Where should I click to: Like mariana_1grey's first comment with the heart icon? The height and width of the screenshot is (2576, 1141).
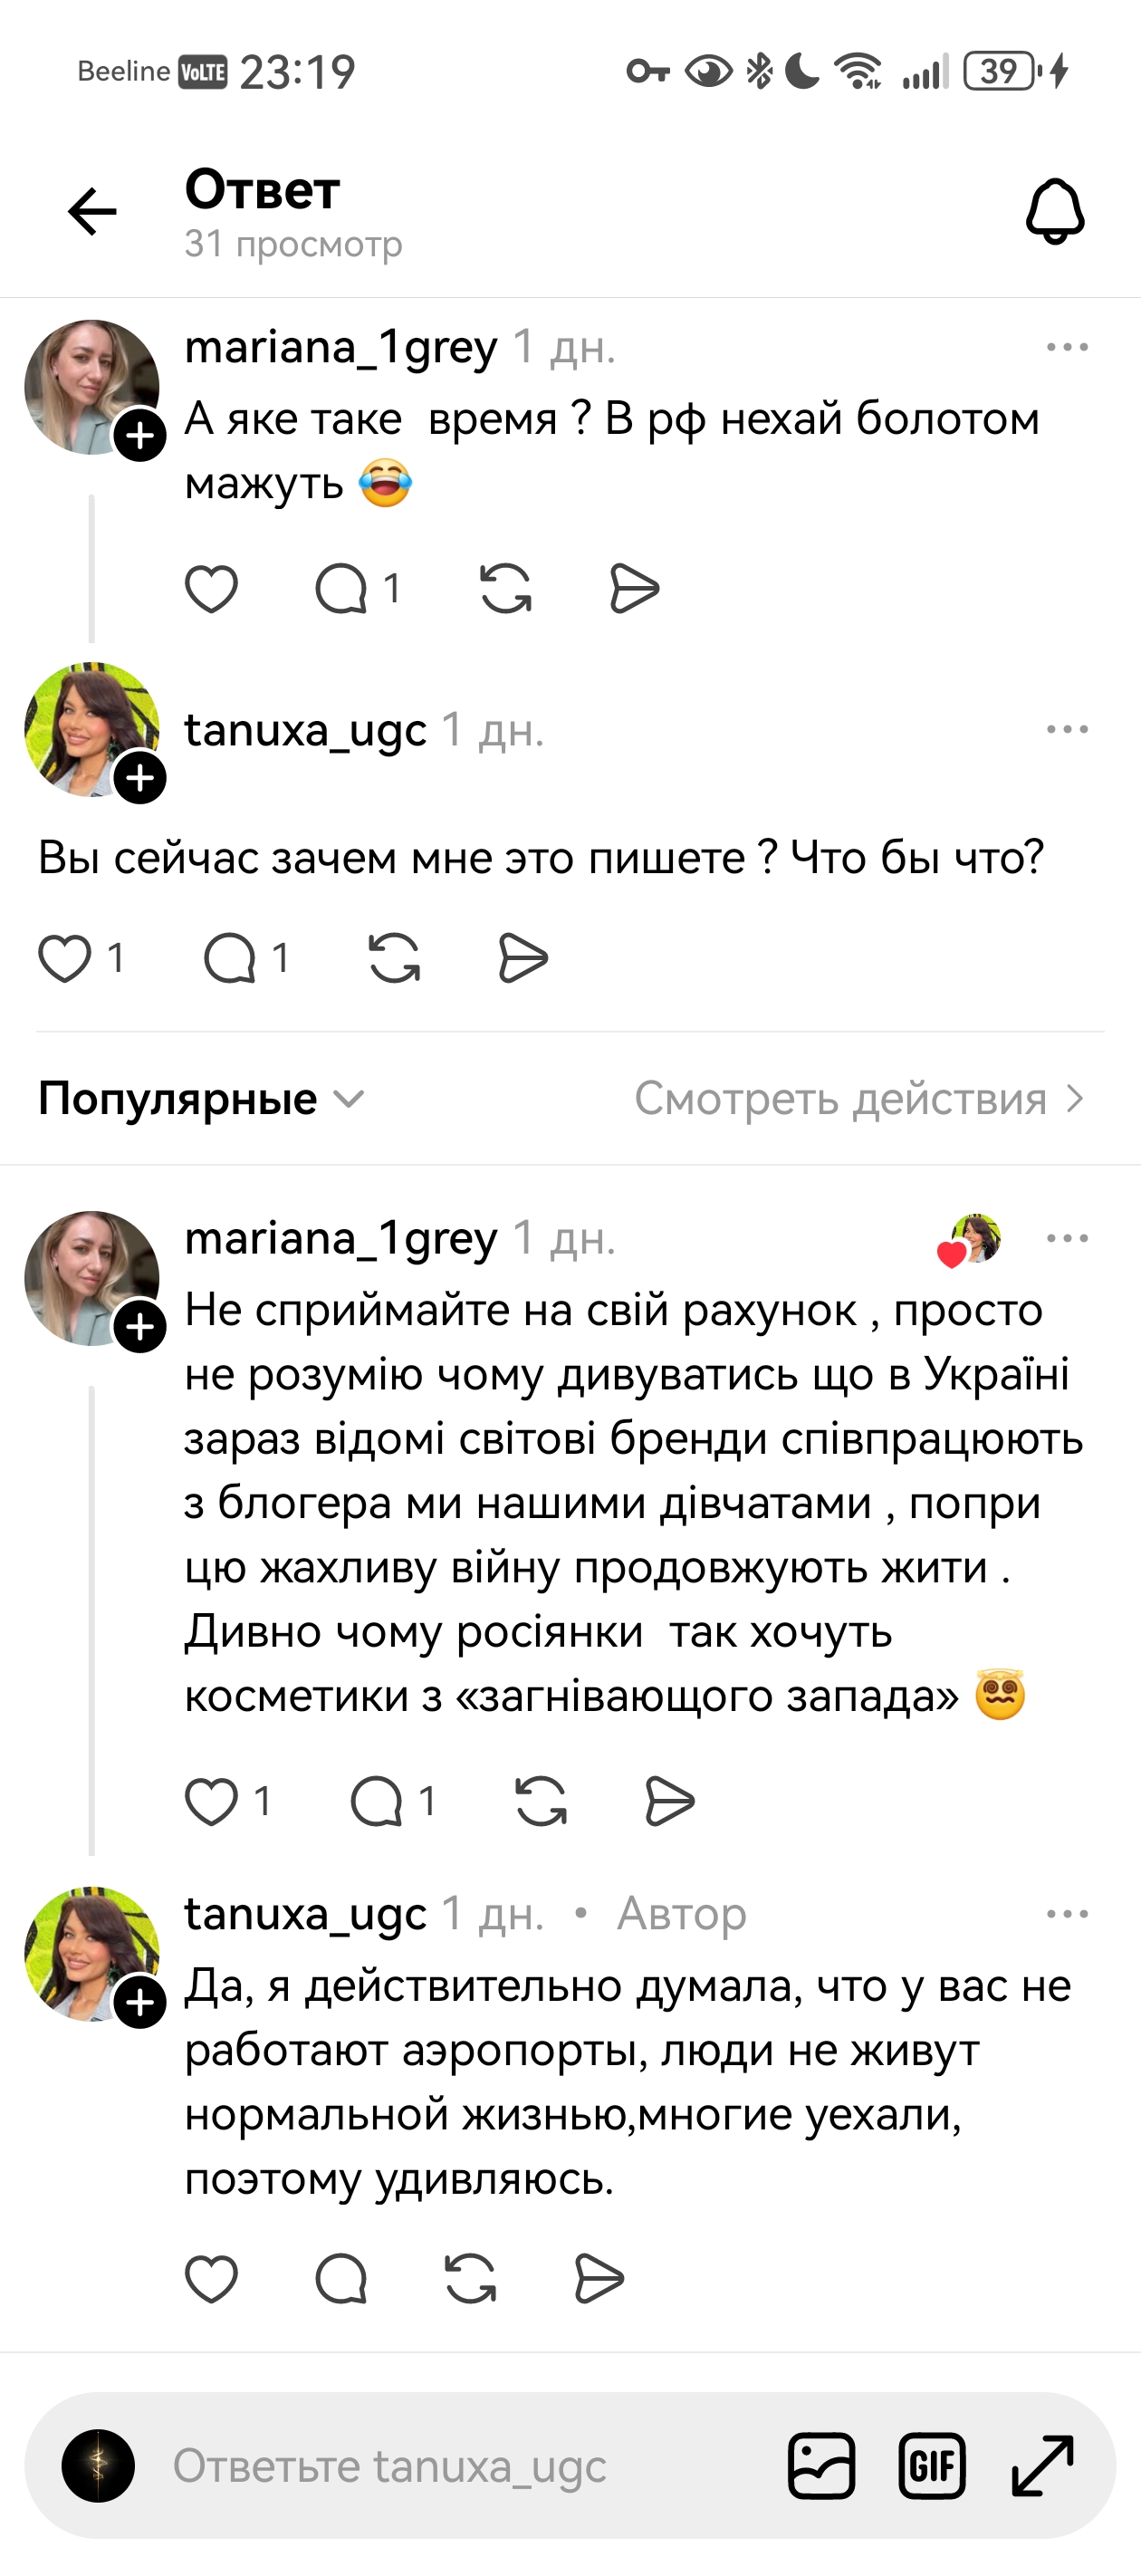click(x=213, y=587)
